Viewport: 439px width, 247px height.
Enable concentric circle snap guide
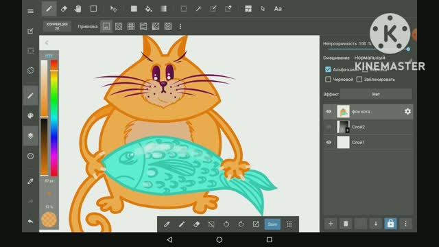[x=168, y=27]
